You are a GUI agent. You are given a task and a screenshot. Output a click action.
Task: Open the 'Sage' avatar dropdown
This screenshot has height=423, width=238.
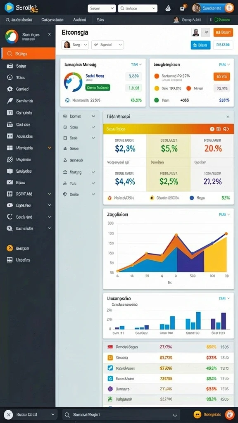(75, 45)
